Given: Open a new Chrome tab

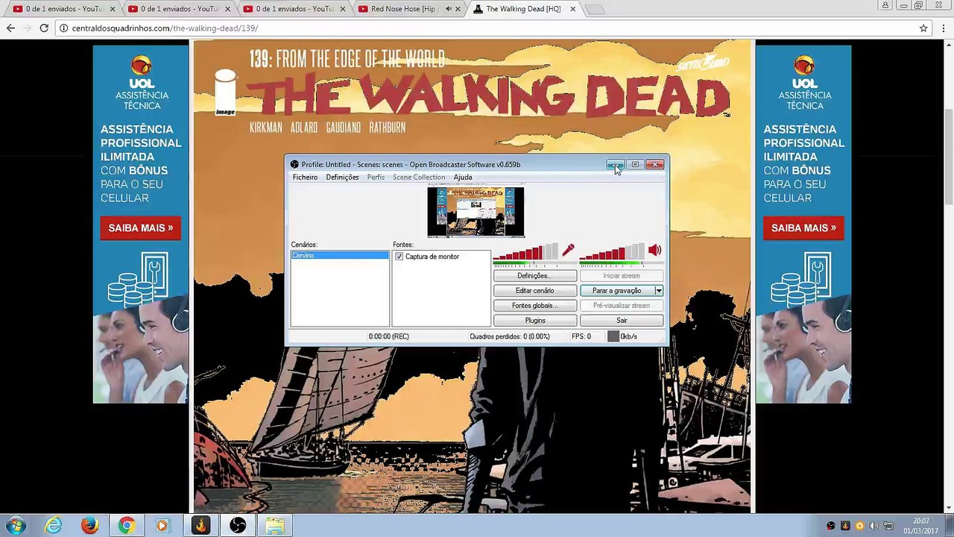Looking at the screenshot, I should click(x=594, y=9).
